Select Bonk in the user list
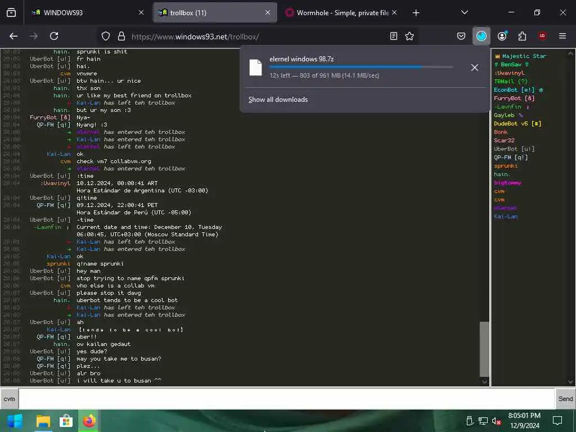The height and width of the screenshot is (432, 576). coord(501,132)
